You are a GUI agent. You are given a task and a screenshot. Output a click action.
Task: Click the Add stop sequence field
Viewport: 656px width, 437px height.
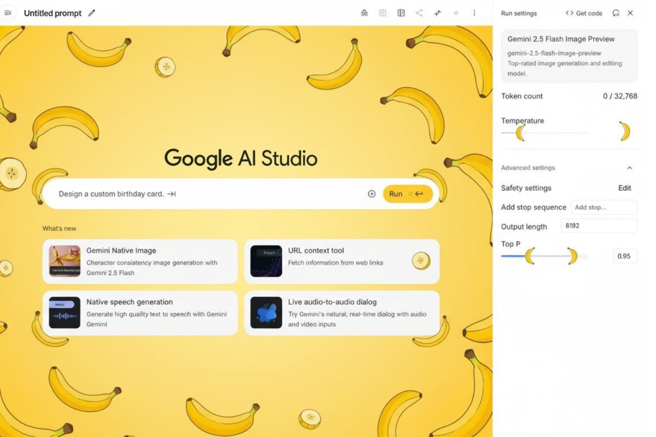point(604,207)
